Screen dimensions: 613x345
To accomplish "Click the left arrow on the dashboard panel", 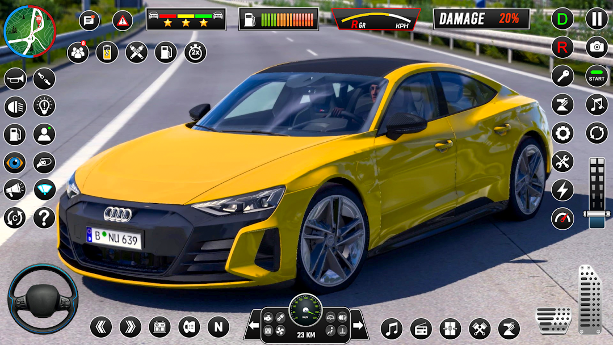I will (x=254, y=325).
